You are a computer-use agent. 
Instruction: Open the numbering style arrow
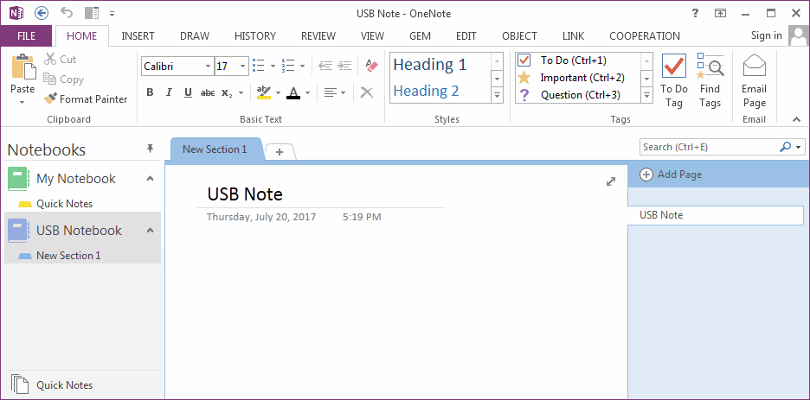point(302,66)
